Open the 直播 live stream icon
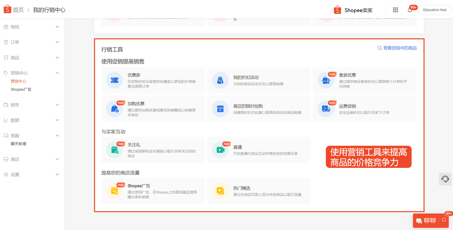This screenshot has height=230, width=453. 220,150
